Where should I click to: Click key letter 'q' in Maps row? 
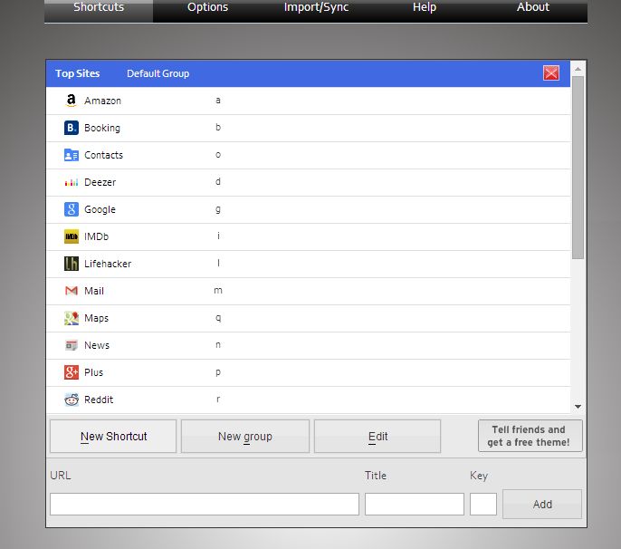coord(218,318)
